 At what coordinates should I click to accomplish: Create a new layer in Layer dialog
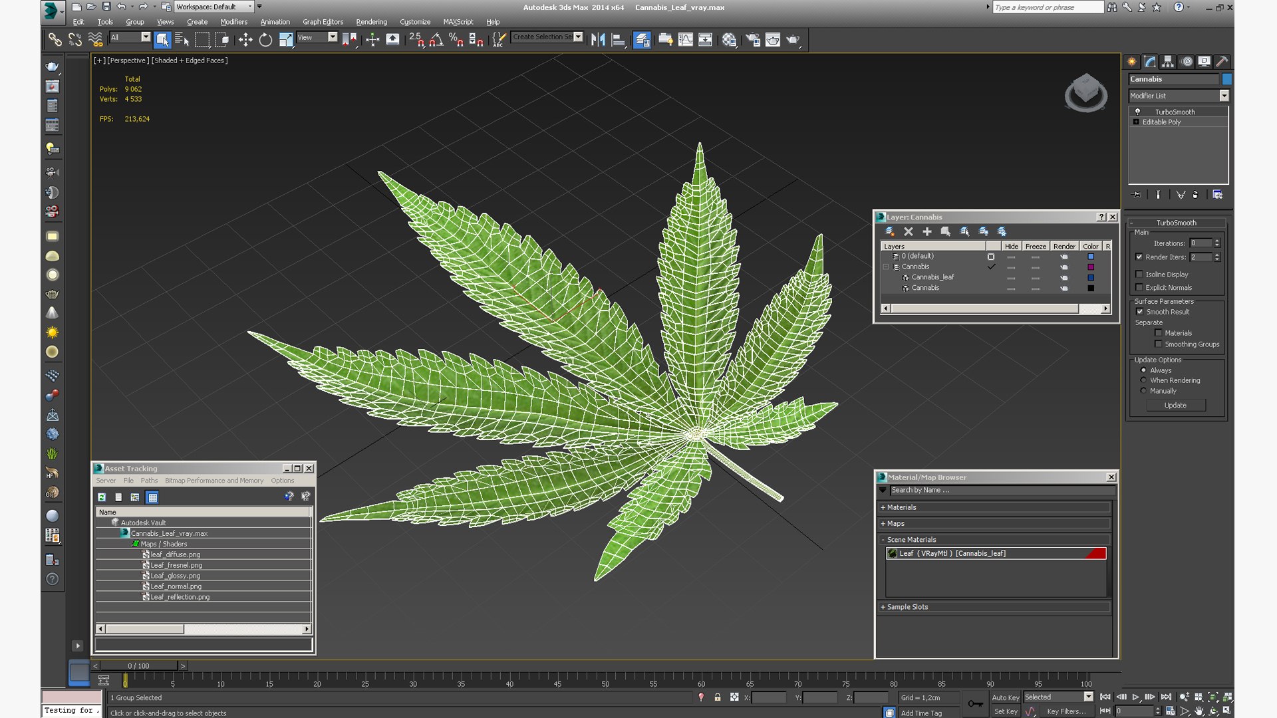tap(889, 231)
